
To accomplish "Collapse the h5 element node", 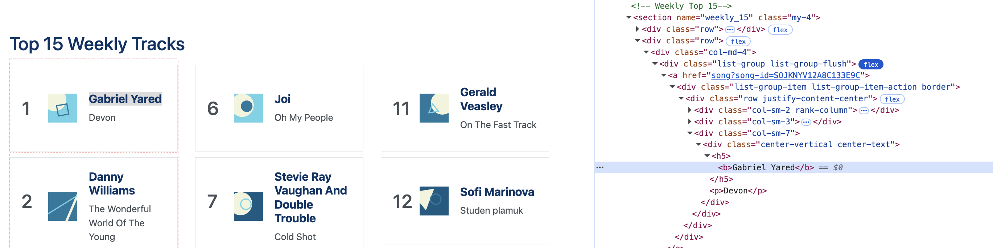I will [x=707, y=156].
